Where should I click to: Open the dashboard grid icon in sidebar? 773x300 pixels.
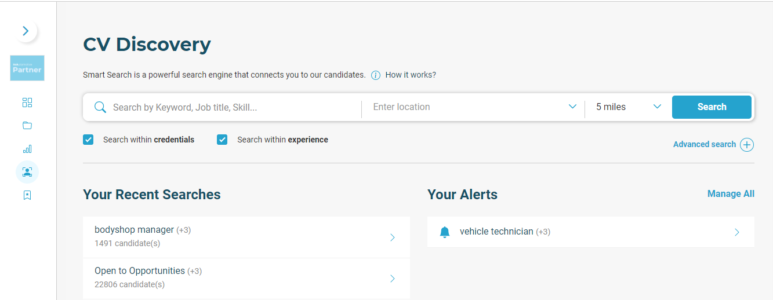[27, 103]
